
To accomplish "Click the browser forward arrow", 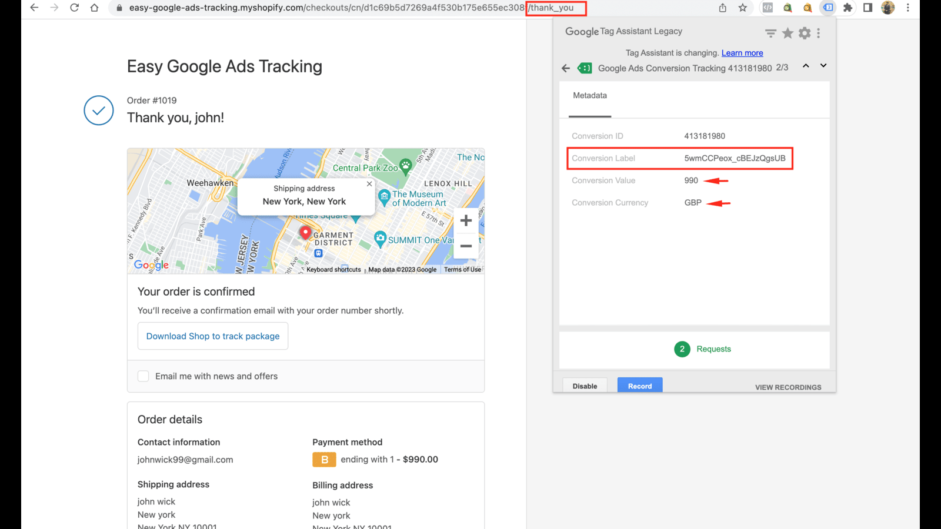I will [54, 8].
